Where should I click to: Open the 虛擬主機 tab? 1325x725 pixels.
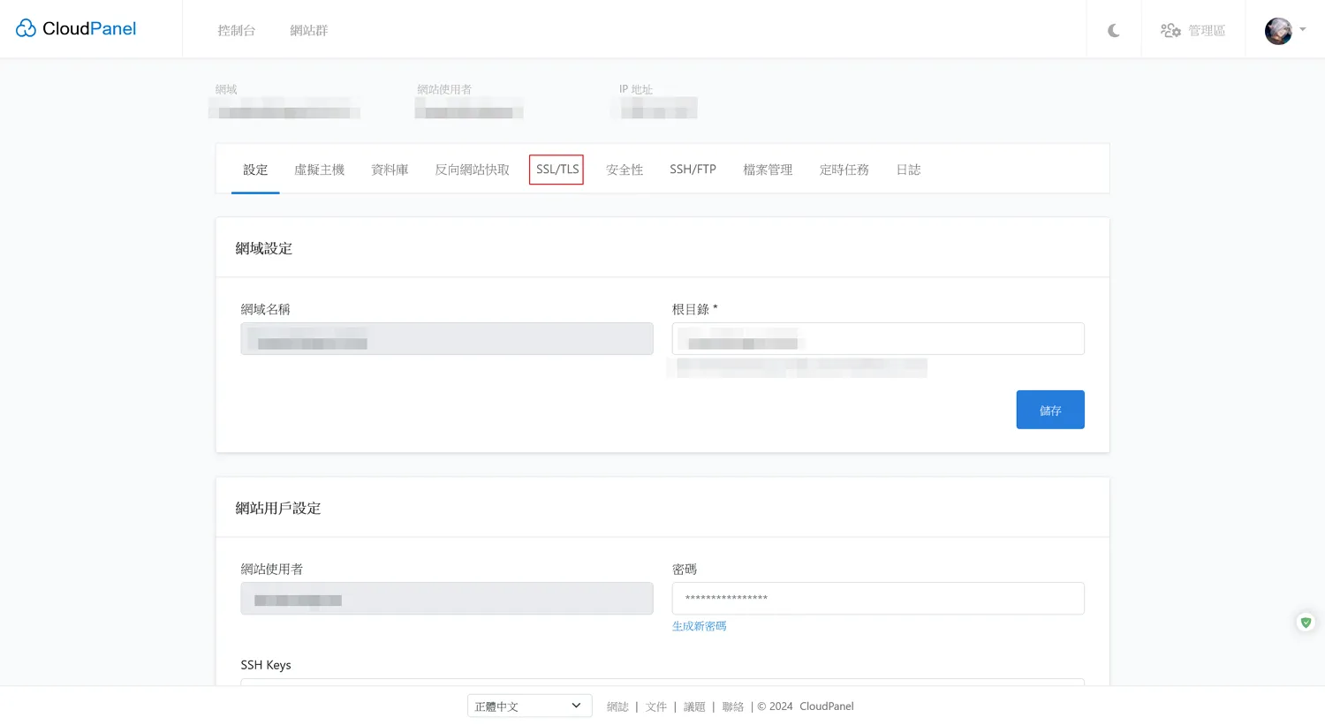[319, 170]
